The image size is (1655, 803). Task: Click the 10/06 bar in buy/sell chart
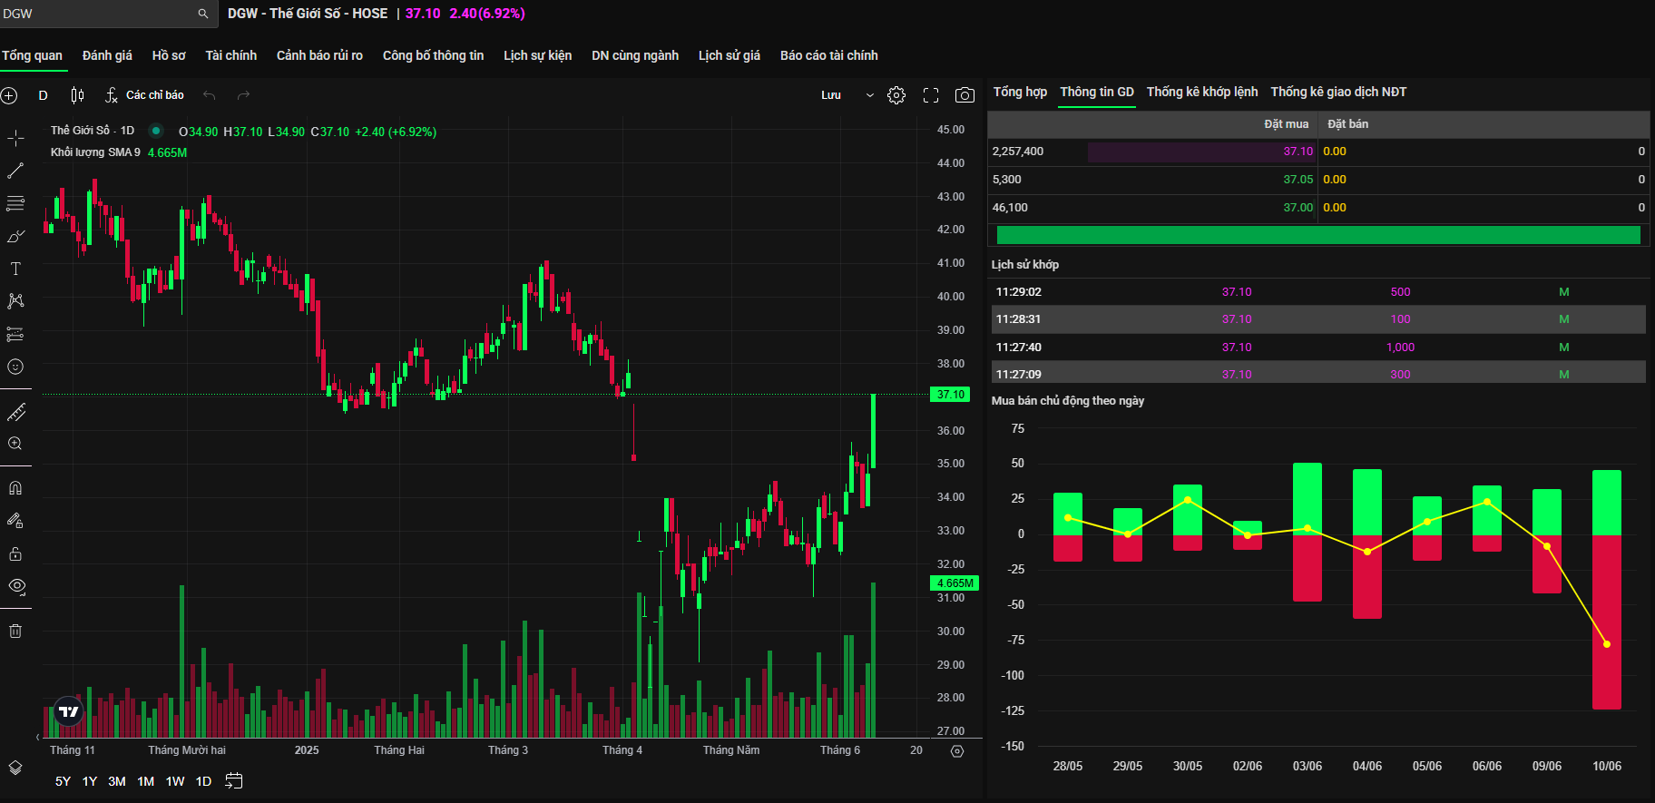coord(1607,590)
